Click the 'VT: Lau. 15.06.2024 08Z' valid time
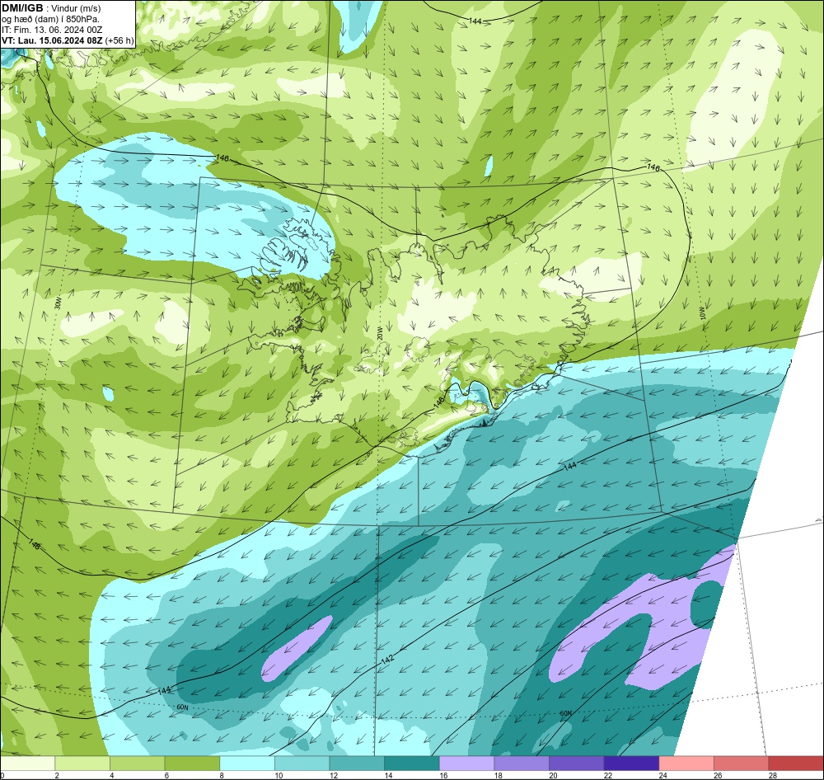The image size is (824, 780). pos(52,40)
